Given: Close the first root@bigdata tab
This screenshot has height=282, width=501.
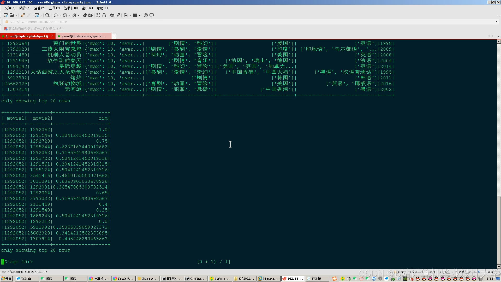Looking at the screenshot, I should [x=52, y=36].
